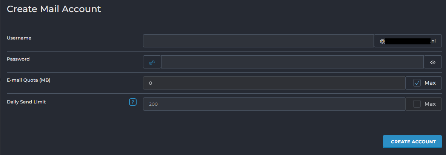Image resolution: width=446 pixels, height=155 pixels.
Task: Click the @ symbol in domain box
Action: tap(382, 41)
